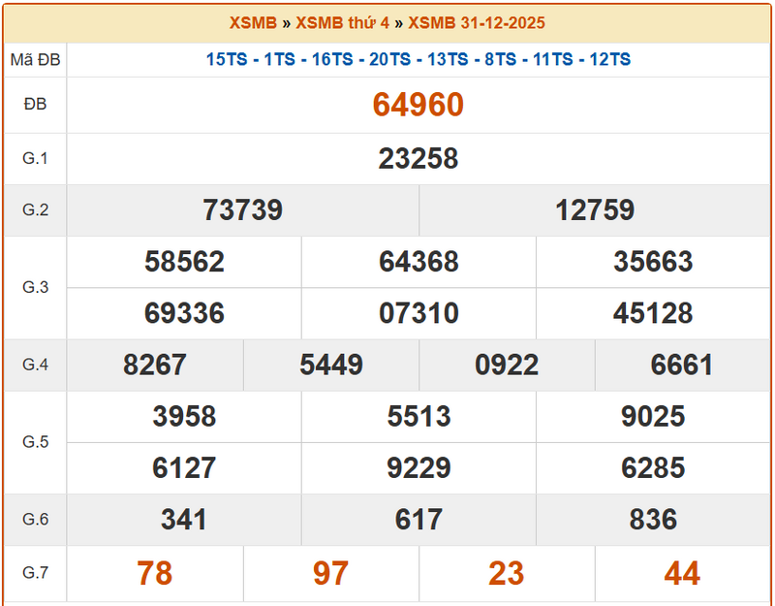Screen dimensions: 775x606
Task: Click the G.3 number 45128
Action: pyautogui.click(x=653, y=313)
